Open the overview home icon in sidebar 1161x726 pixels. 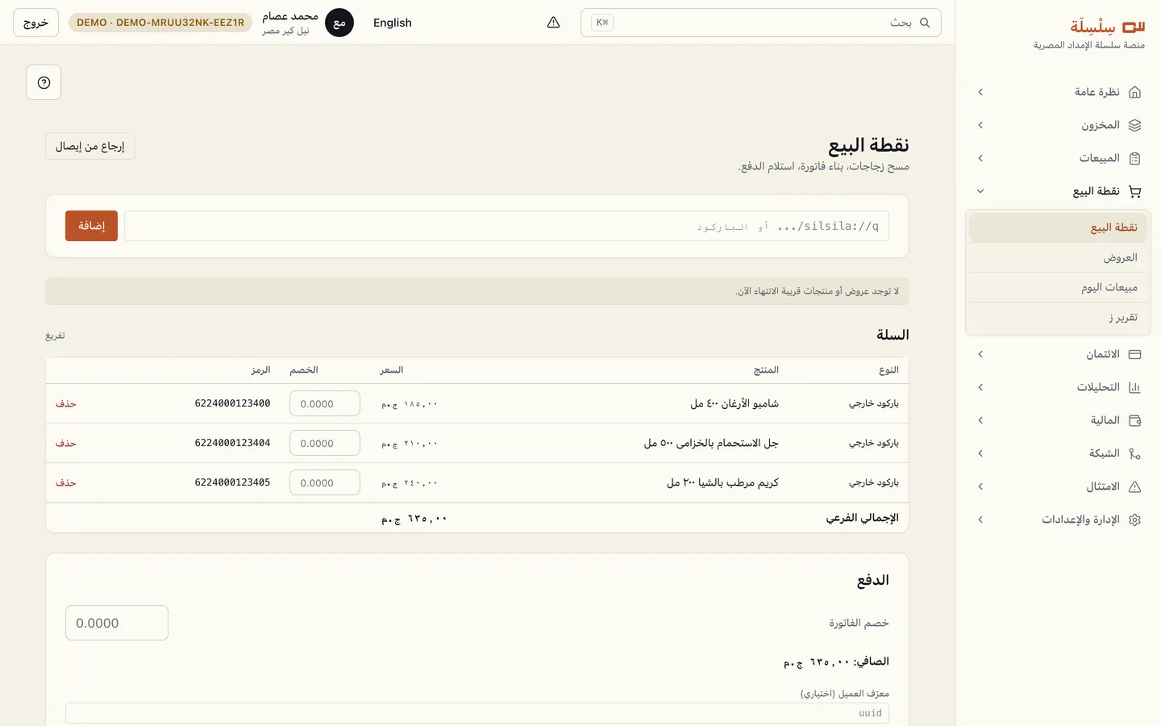(x=1135, y=92)
